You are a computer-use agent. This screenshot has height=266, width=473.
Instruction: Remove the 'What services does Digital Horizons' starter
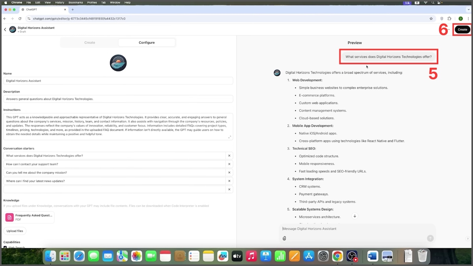[x=229, y=156]
